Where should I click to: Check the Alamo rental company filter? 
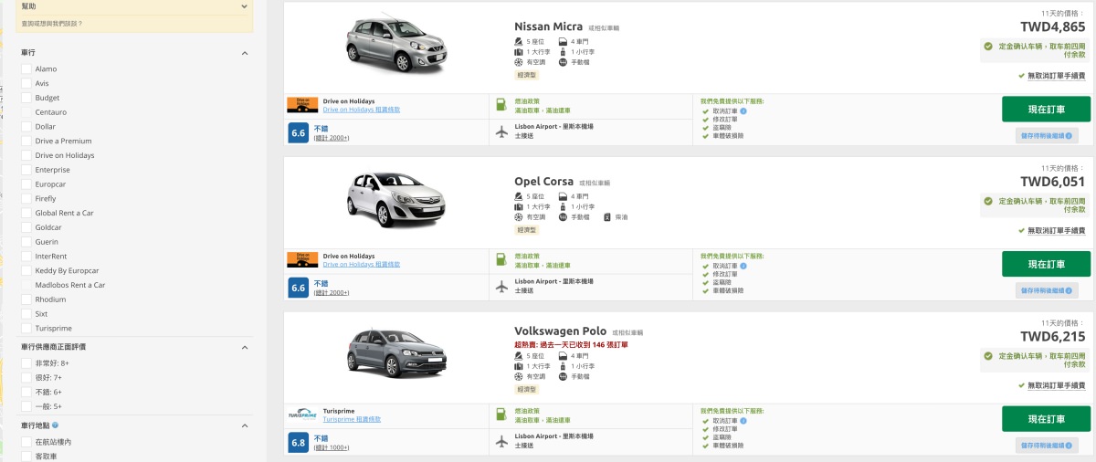point(26,68)
